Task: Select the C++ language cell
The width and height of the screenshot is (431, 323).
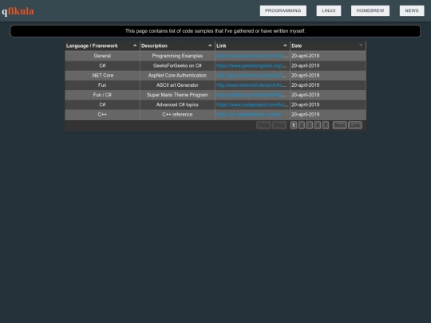Action: coord(102,114)
